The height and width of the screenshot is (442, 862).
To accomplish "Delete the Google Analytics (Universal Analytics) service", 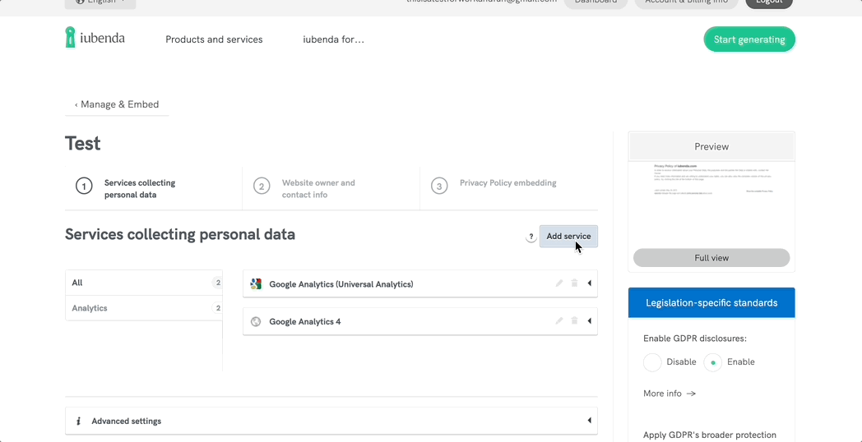I will click(x=574, y=283).
